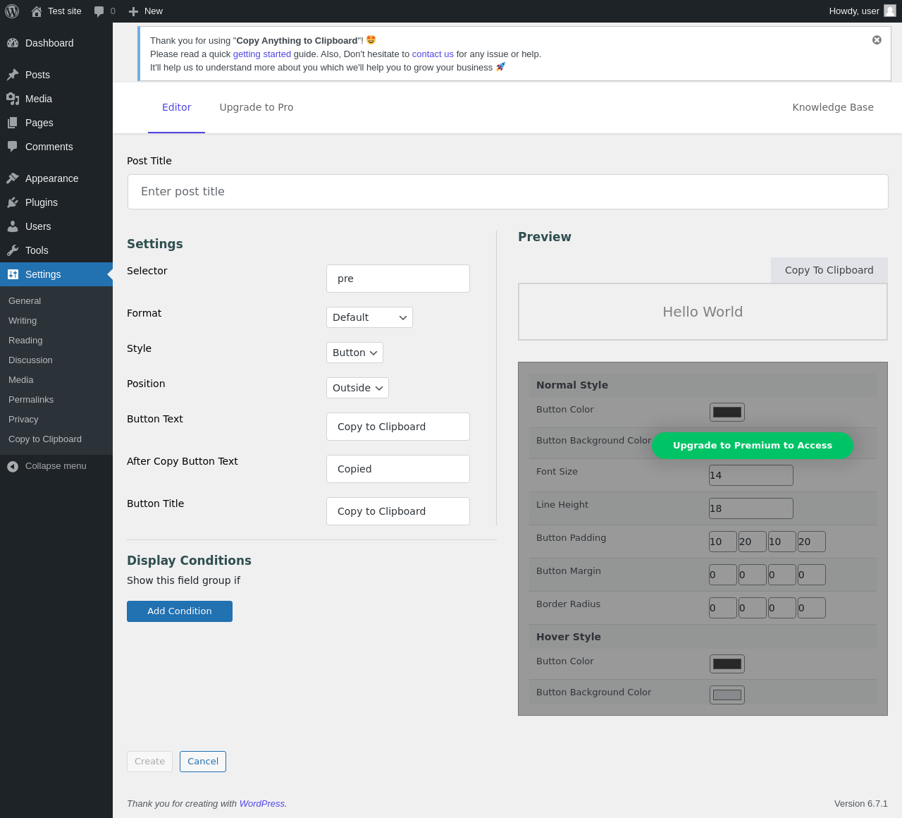902x818 pixels.
Task: Click the Cancel button
Action: [203, 762]
